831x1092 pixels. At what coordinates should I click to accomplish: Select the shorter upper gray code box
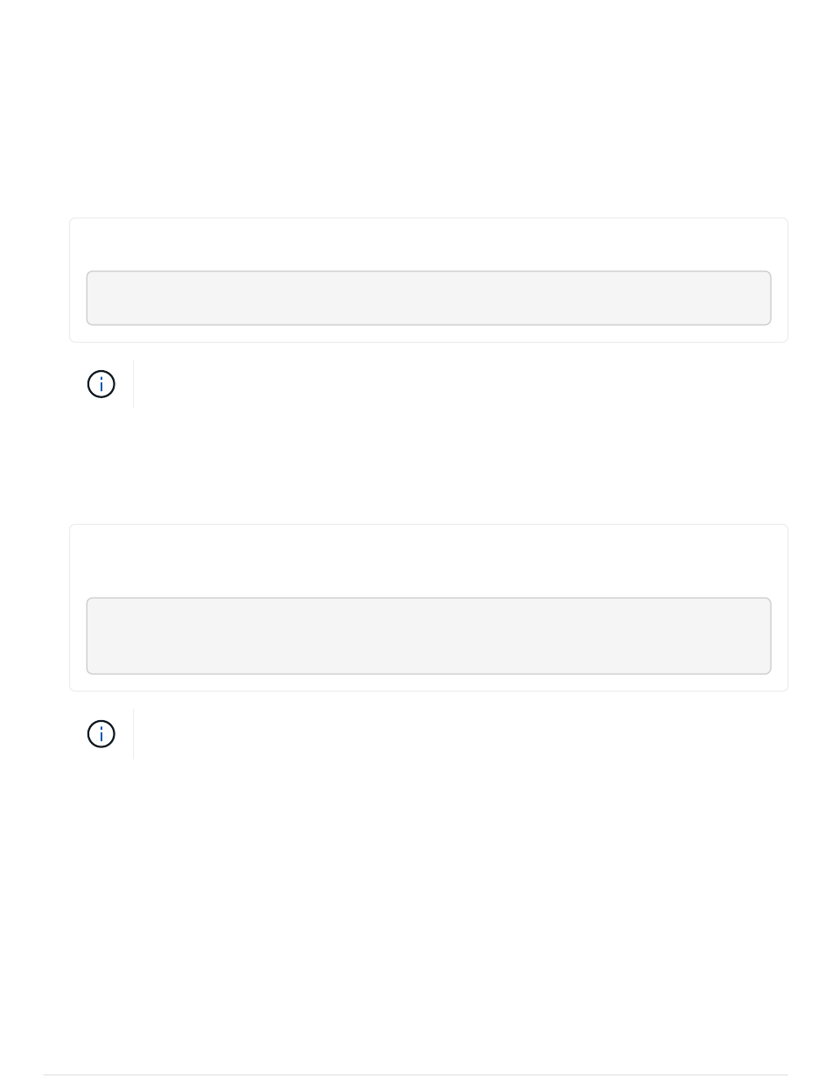pos(429,297)
